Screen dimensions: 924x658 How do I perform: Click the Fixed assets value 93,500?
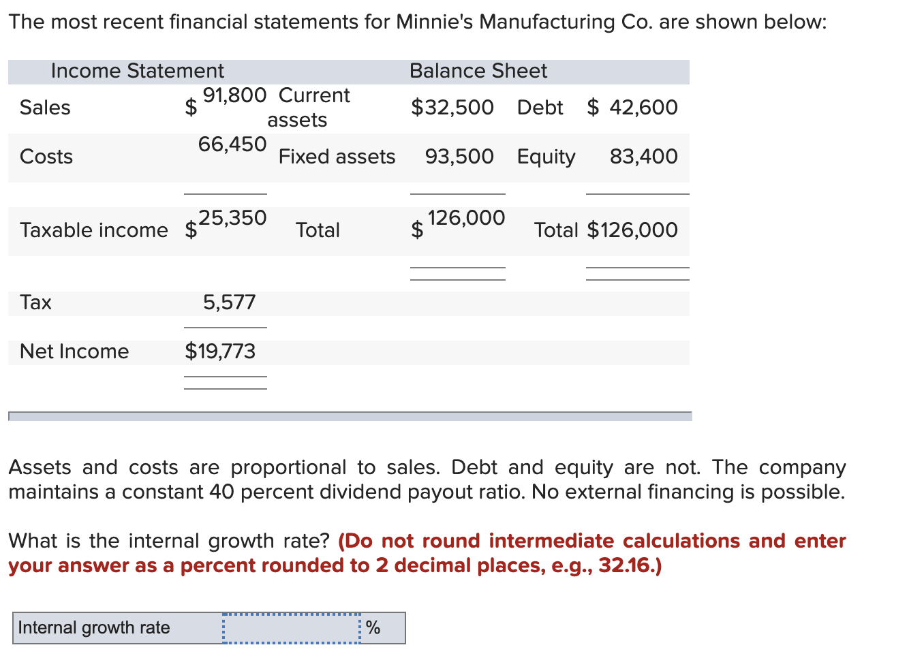coord(460,157)
